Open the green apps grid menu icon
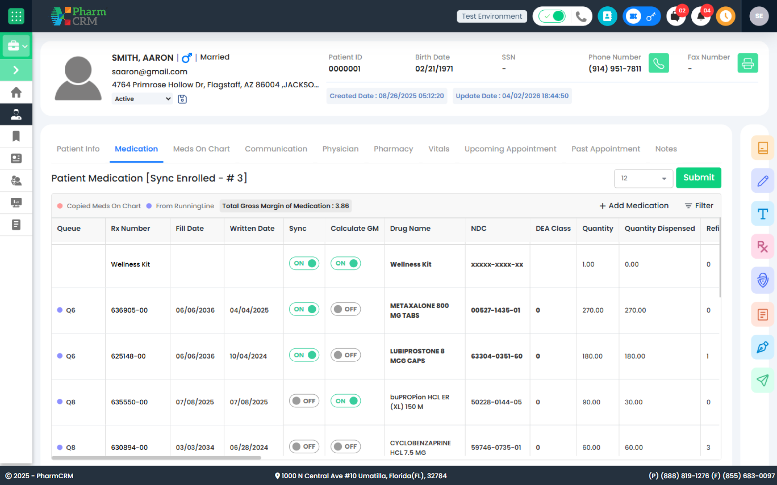Viewport: 777px width, 485px height. pos(16,16)
